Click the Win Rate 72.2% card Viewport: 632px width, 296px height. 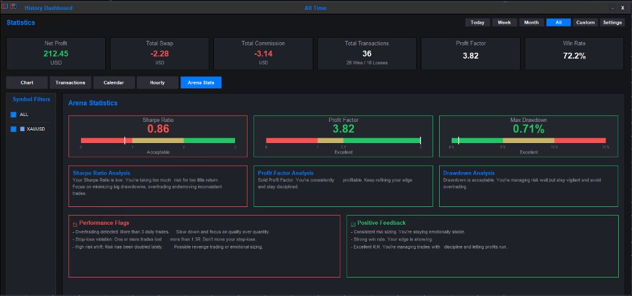(574, 53)
